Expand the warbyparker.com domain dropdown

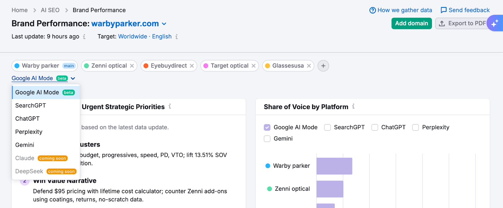[164, 24]
